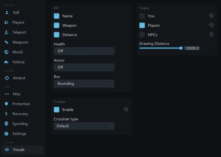
Task: Uncheck the Weapon ESP checkbox
Action: coord(57,25)
